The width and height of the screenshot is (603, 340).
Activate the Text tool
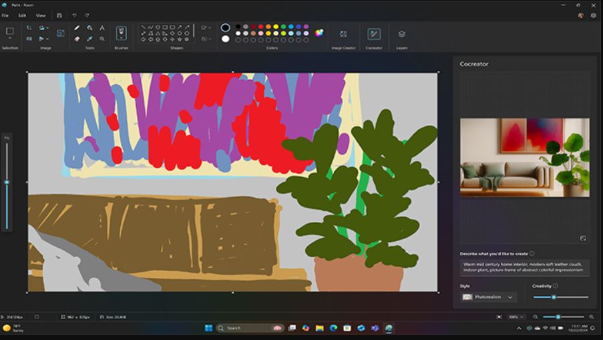(x=102, y=28)
